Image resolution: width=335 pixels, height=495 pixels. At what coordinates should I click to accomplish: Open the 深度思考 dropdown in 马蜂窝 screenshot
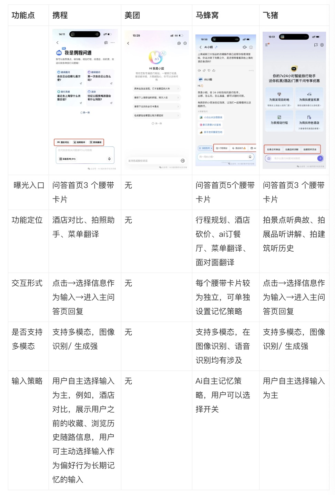[x=205, y=148]
